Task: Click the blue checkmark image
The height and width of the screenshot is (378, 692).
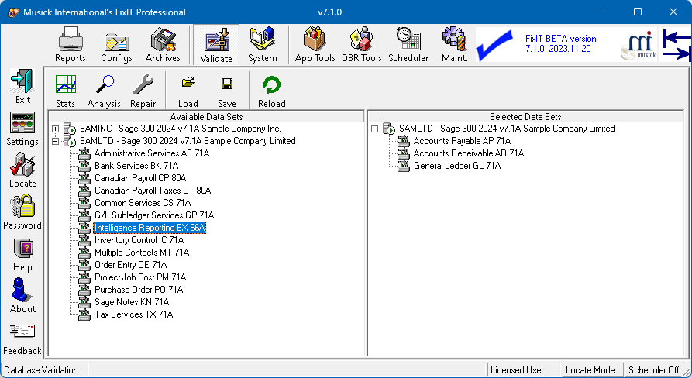Action: [494, 45]
